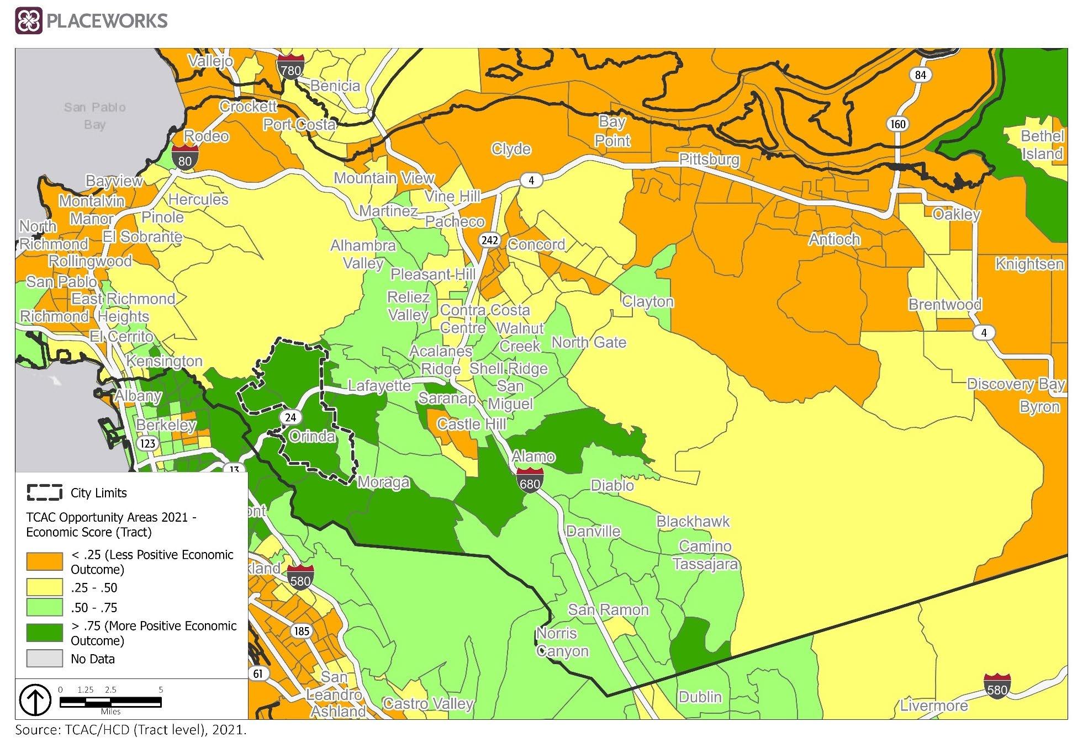Image resolution: width=1088 pixels, height=748 pixels.
Task: Click the PlaceWorks logo icon
Action: click(28, 21)
